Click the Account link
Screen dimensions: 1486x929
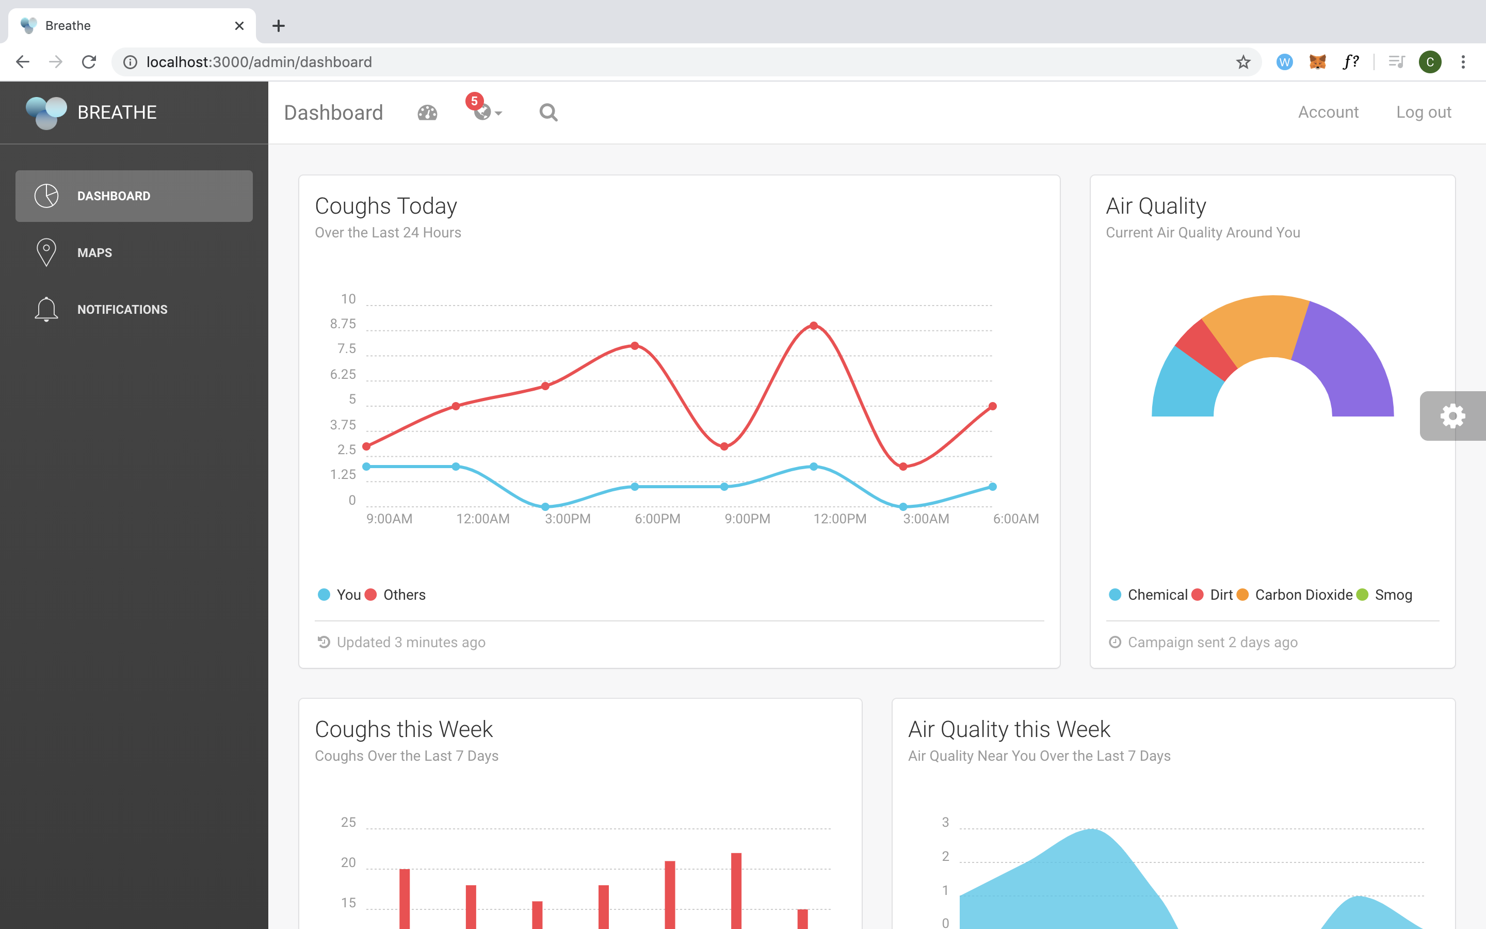1328,112
